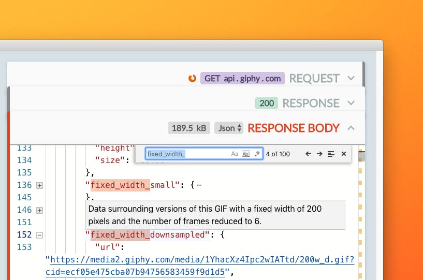Collapse the RESPONSE BODY section chevron

[x=351, y=128]
